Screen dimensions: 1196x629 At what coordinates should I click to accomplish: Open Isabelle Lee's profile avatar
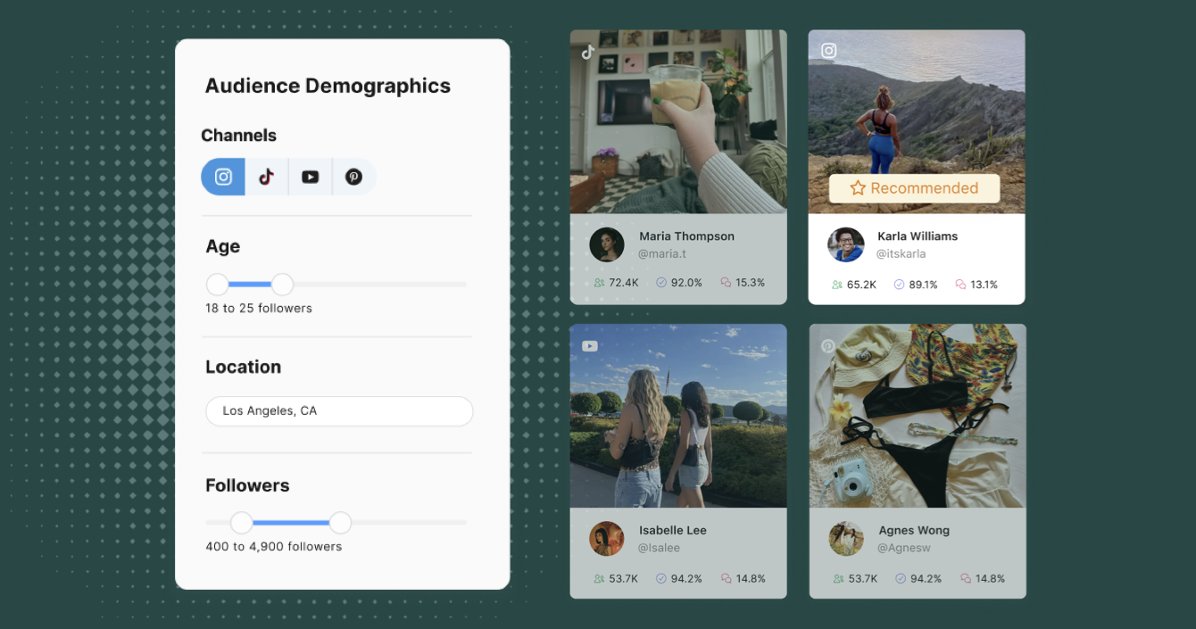[607, 539]
